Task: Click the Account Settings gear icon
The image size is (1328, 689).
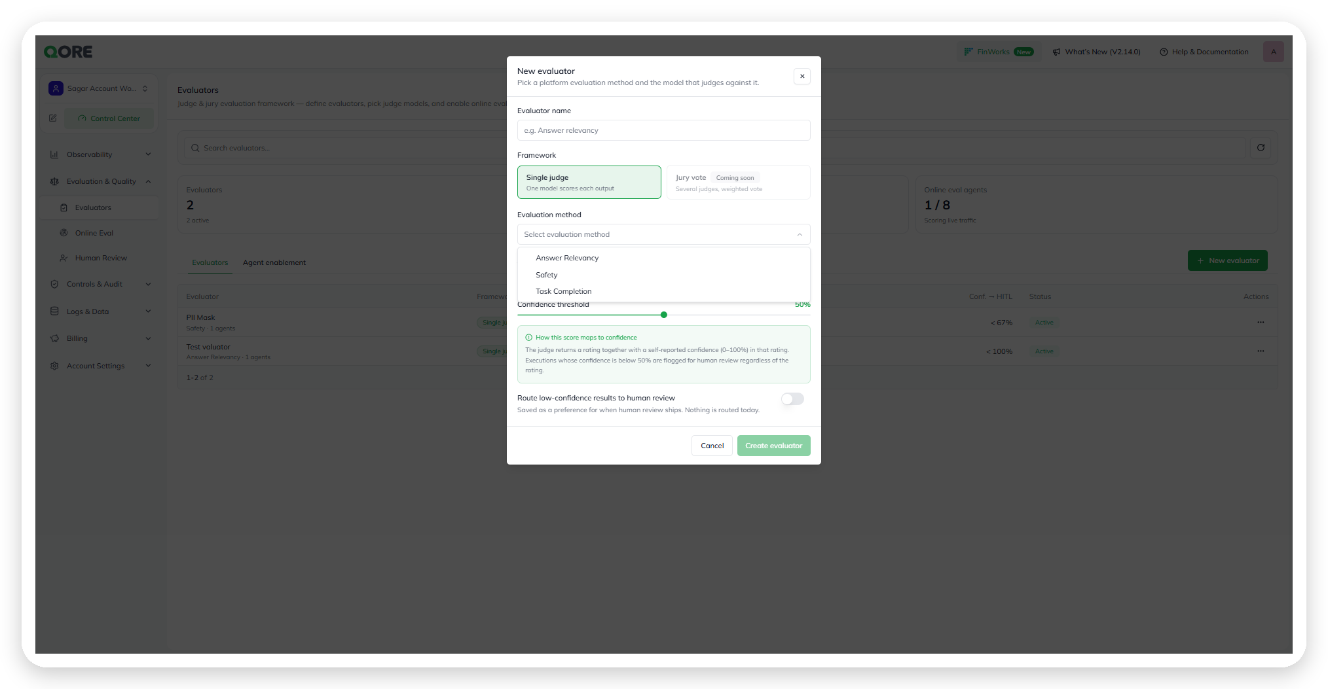Action: coord(54,366)
